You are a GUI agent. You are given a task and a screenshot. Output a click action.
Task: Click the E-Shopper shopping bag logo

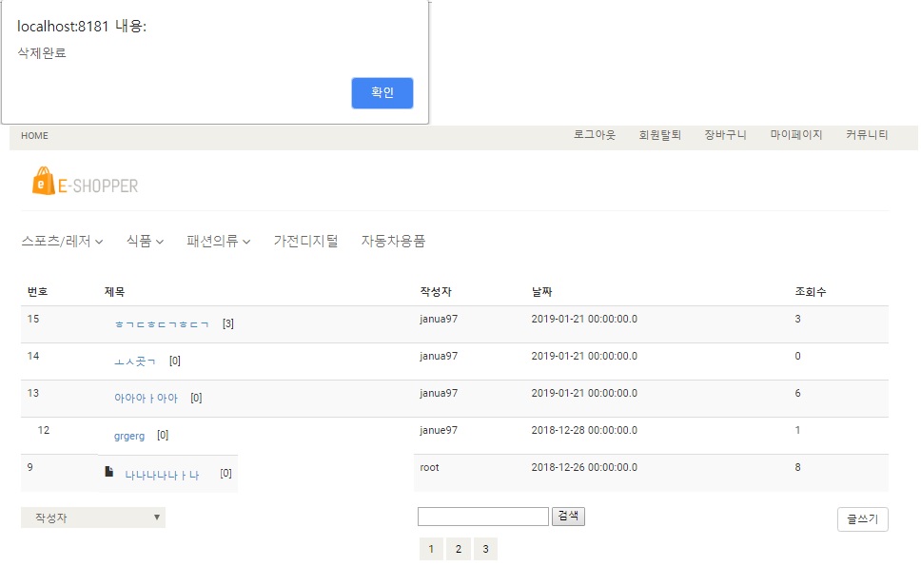[86, 181]
